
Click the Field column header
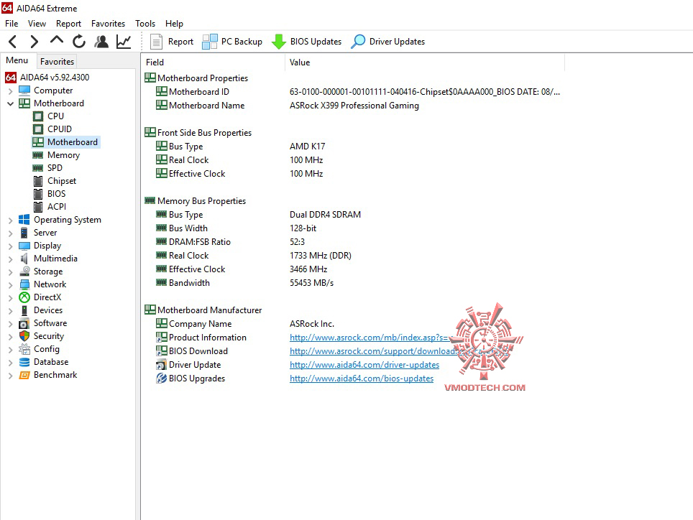tap(214, 62)
